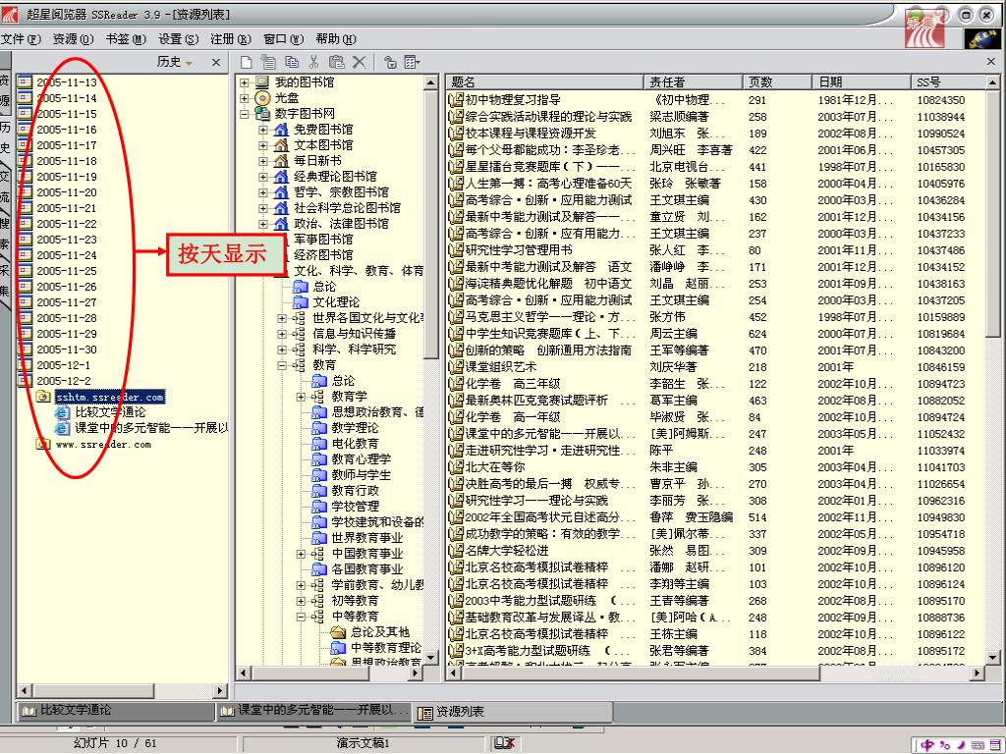The width and height of the screenshot is (1006, 754).
Task: Click book list vertical scrollbar down arrow
Action: [x=992, y=657]
